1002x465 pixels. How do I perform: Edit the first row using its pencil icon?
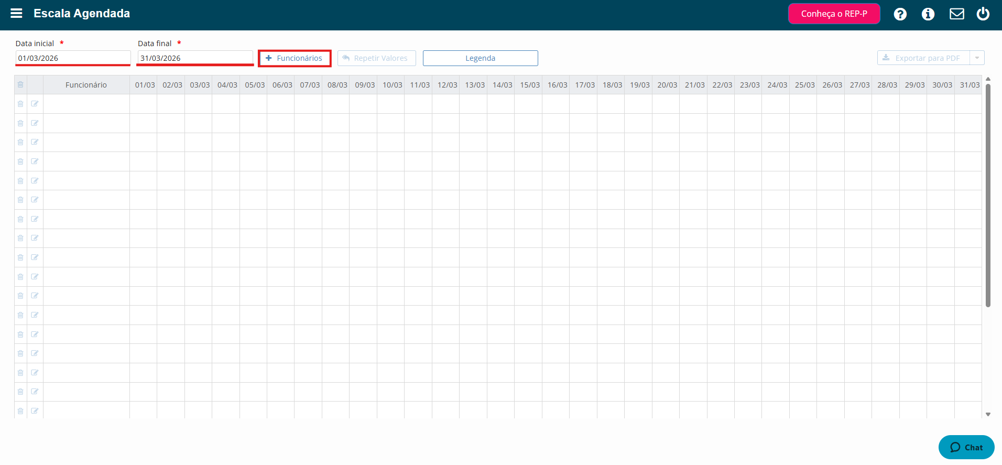(35, 104)
